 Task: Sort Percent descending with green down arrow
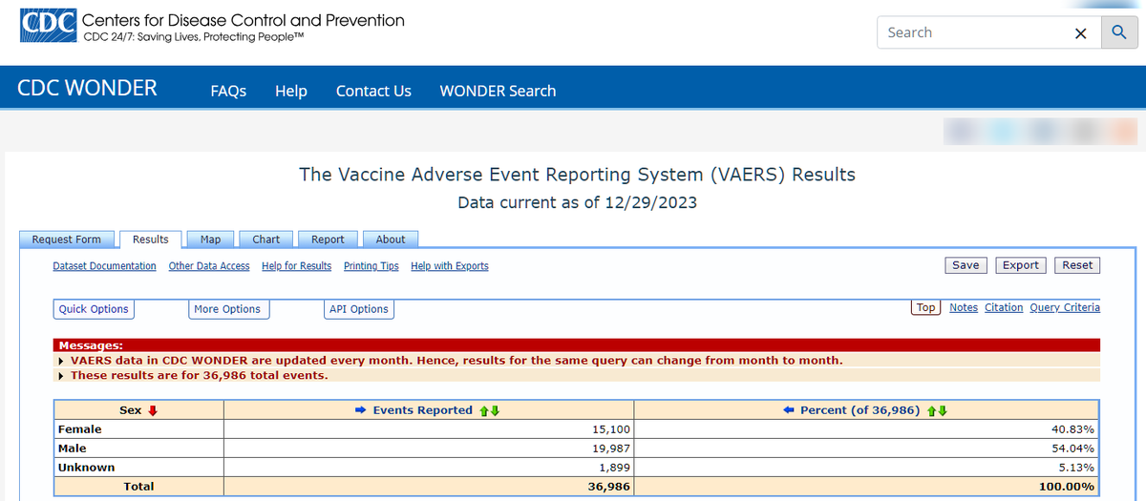943,410
